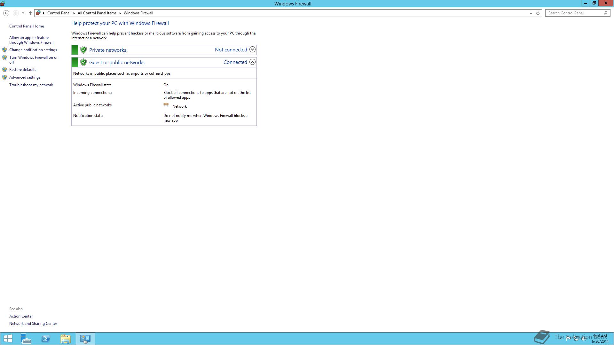Screen dimensions: 614x345
Task: Open Allow an app or feature through Windows Firewall
Action: coord(31,40)
